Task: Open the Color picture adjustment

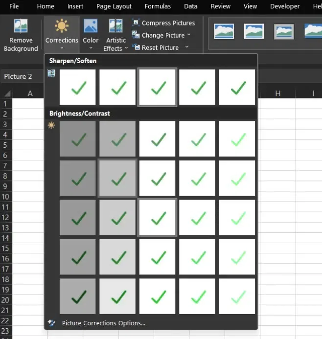Action: pyautogui.click(x=91, y=34)
